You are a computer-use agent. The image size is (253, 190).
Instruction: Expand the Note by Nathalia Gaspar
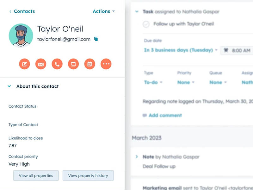tap(137, 156)
